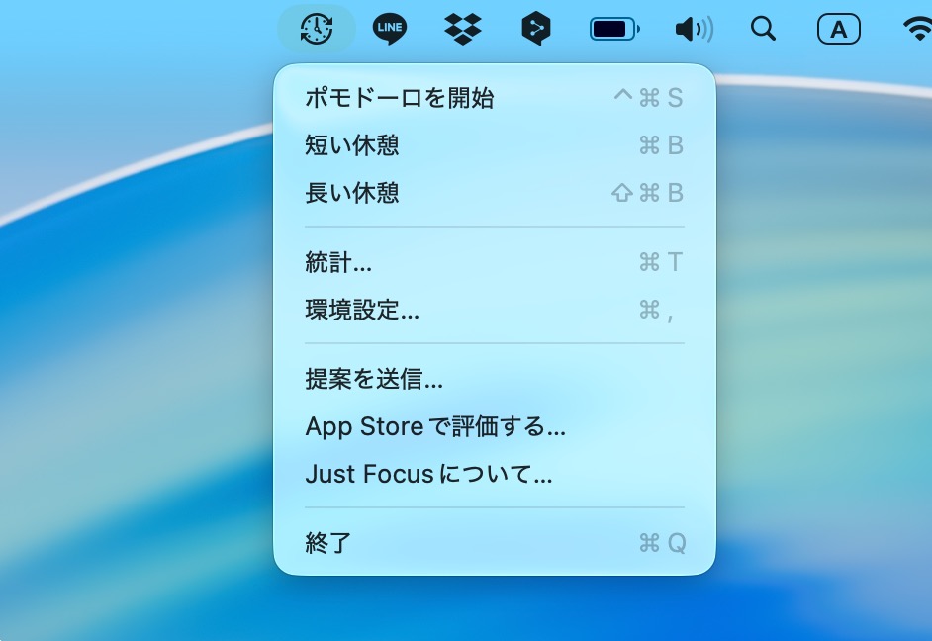Click the hexagon share icon in menu bar
Screen dimensions: 932x641
pyautogui.click(x=536, y=29)
